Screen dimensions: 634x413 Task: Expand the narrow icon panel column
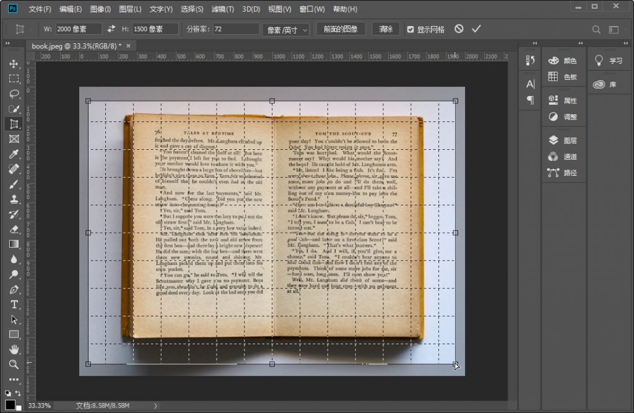535,43
